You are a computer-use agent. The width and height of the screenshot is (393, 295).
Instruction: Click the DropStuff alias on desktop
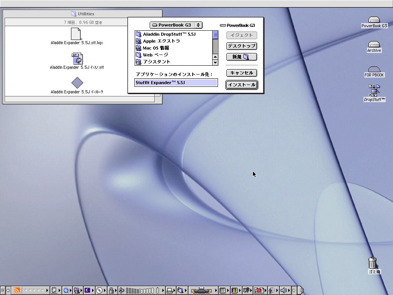[x=374, y=91]
